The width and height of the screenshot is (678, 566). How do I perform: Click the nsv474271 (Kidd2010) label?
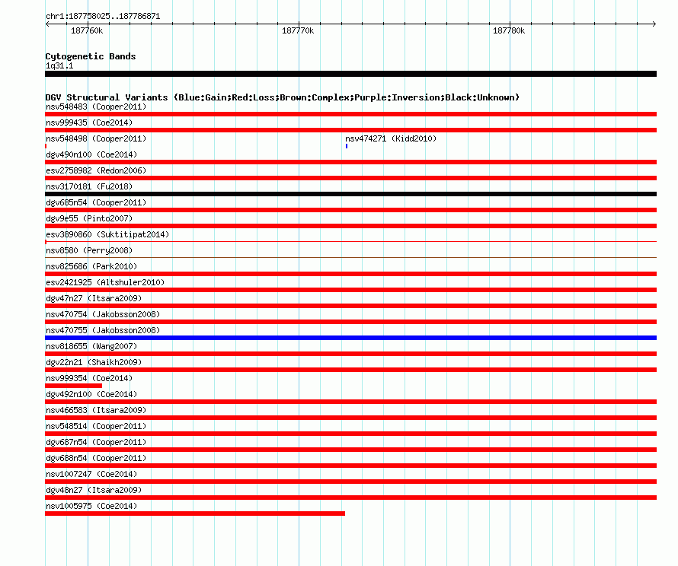pyautogui.click(x=391, y=138)
